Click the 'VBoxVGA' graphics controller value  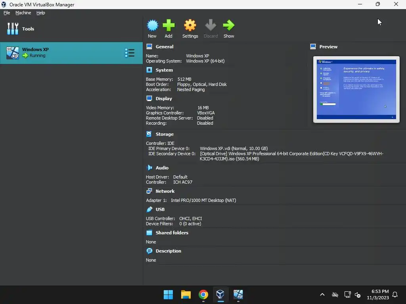coord(206,113)
